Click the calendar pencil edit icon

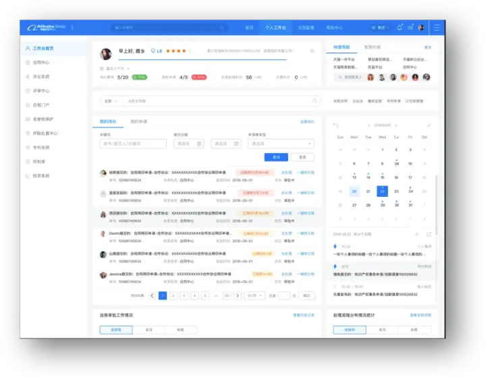pyautogui.click(x=429, y=125)
